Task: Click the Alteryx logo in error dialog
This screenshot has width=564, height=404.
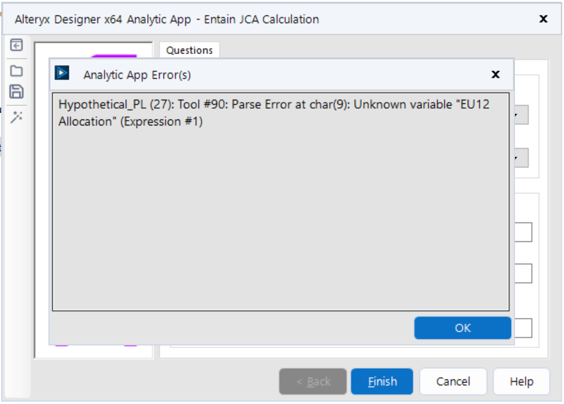Action: pyautogui.click(x=62, y=74)
